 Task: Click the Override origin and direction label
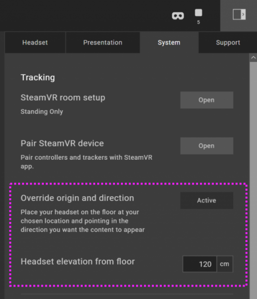click(x=77, y=198)
